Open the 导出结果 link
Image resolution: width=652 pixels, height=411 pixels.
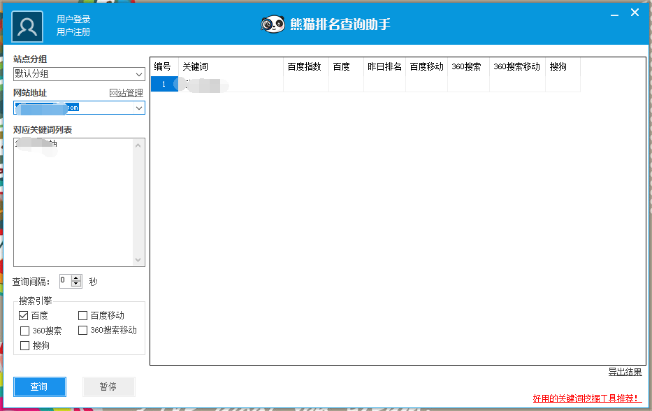tap(625, 372)
